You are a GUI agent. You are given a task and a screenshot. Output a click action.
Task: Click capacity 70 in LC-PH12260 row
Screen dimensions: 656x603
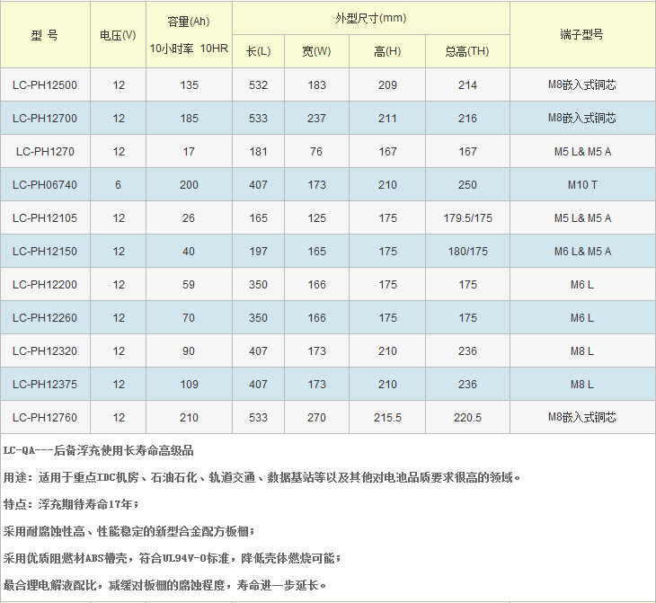tap(189, 318)
